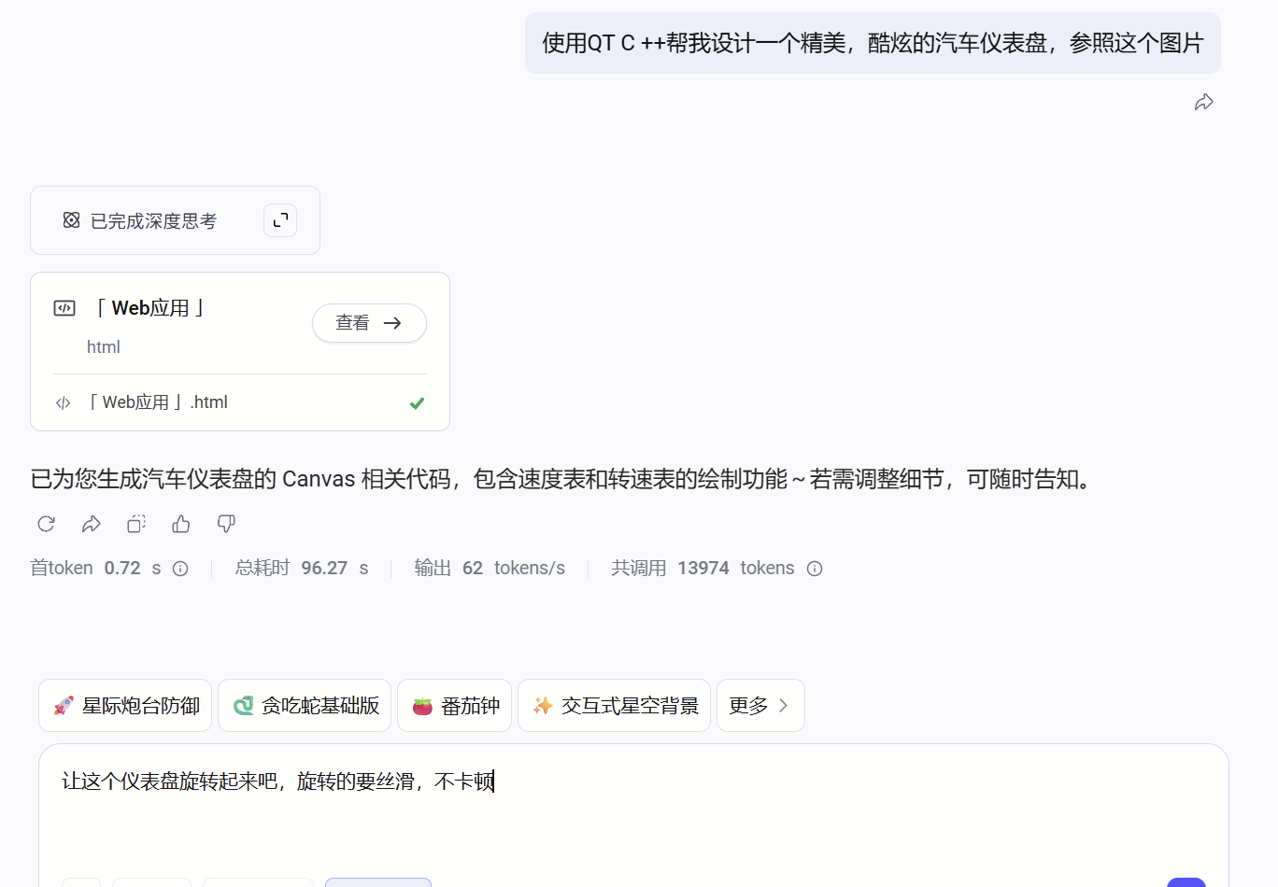Expand 更多 suggestions
Viewport: 1278px width, 887px height.
760,706
